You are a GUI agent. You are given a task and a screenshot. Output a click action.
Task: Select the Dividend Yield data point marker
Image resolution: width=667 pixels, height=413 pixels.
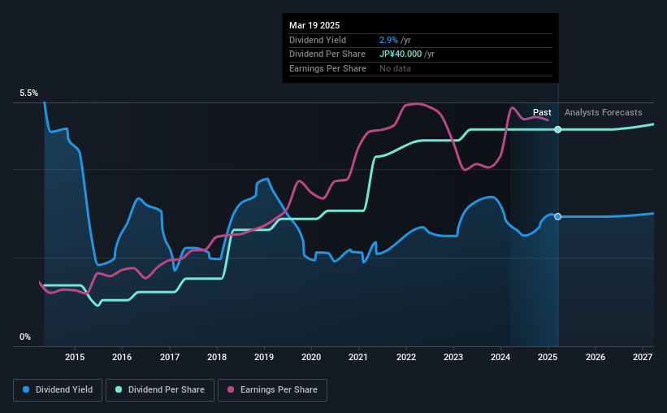tap(557, 217)
